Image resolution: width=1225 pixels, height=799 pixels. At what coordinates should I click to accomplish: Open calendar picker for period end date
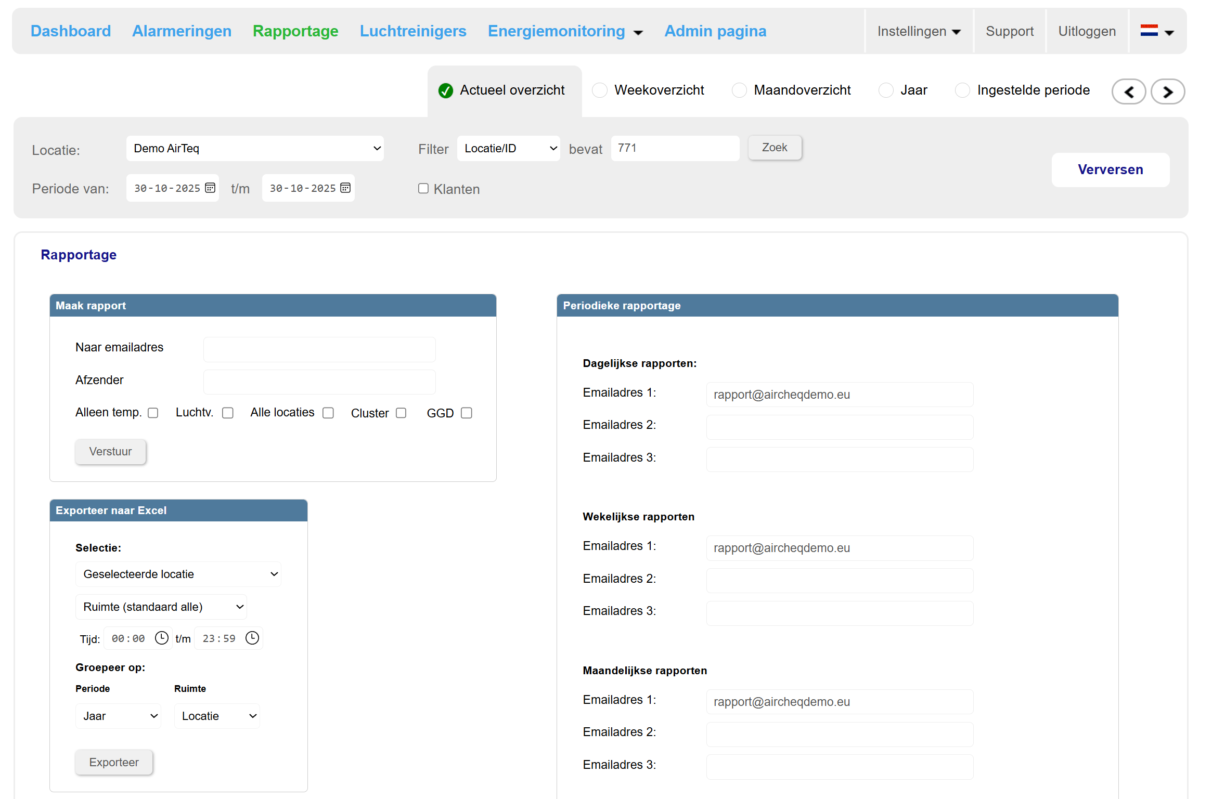click(345, 188)
